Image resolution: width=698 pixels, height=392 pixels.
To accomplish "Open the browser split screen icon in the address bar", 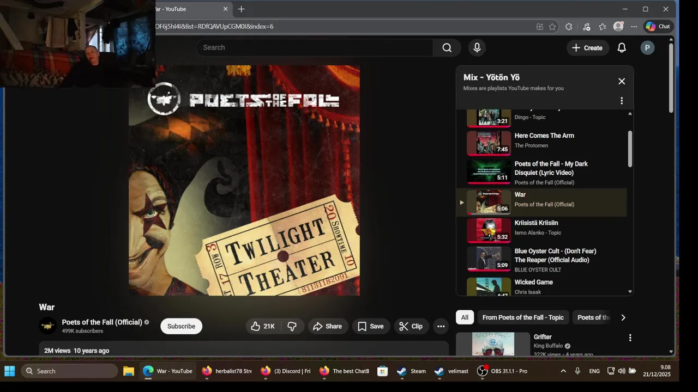I will pos(539,26).
